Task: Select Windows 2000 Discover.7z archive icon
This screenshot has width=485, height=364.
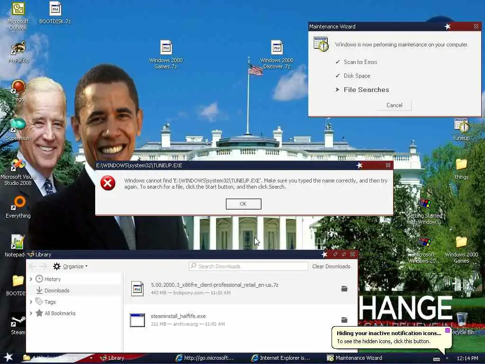Action: (277, 55)
